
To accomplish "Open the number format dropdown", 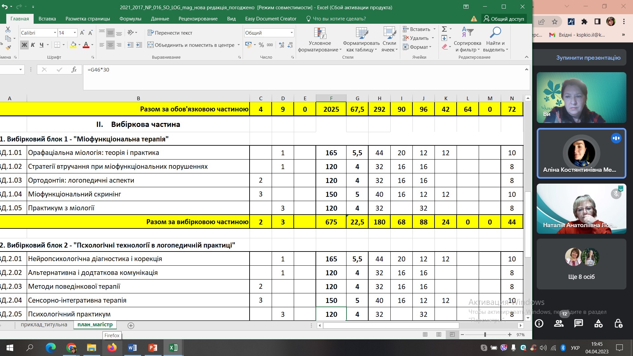I will tap(291, 33).
